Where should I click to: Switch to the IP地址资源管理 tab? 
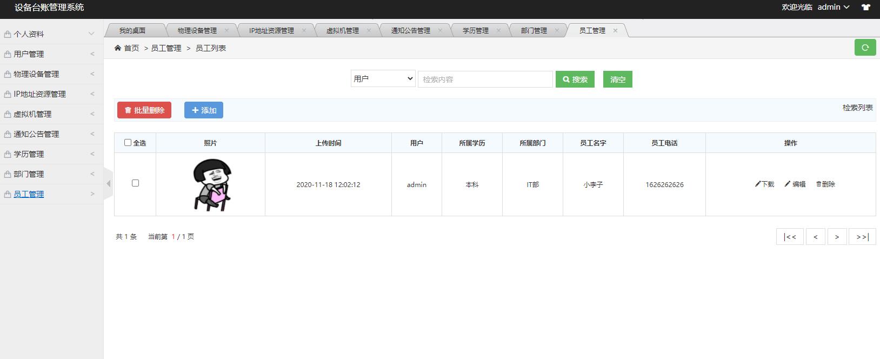click(271, 31)
